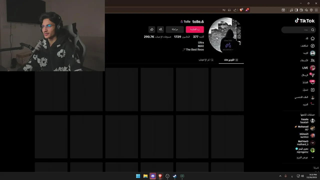Open the Windows Start button
This screenshot has height=180, width=320.
[138, 176]
